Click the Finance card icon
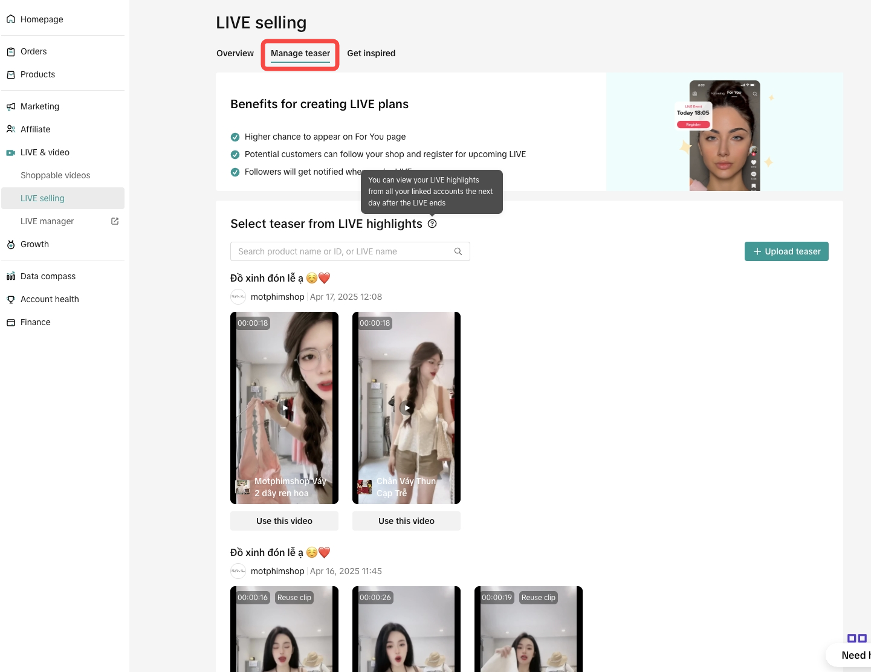871x672 pixels. click(11, 323)
